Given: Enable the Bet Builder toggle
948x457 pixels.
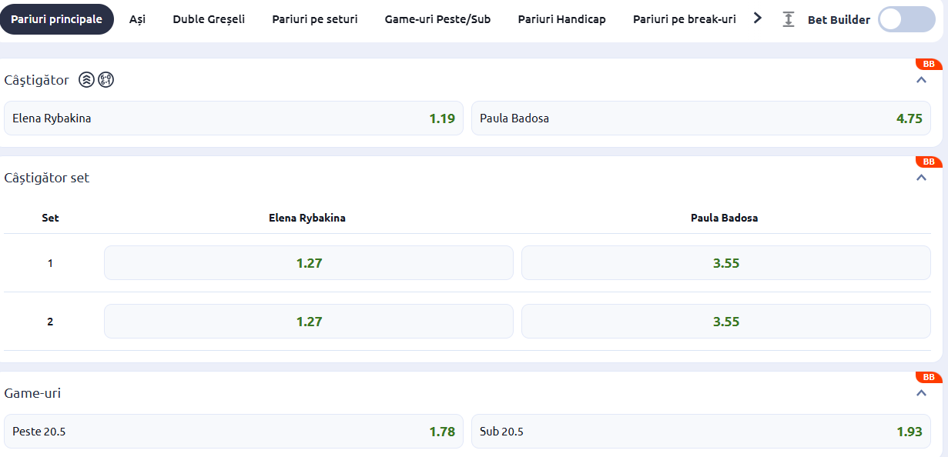Looking at the screenshot, I should click(x=906, y=19).
